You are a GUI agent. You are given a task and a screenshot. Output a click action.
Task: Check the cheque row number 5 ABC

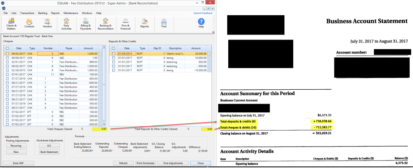(7, 53)
